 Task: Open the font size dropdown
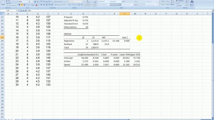coord(33,1)
